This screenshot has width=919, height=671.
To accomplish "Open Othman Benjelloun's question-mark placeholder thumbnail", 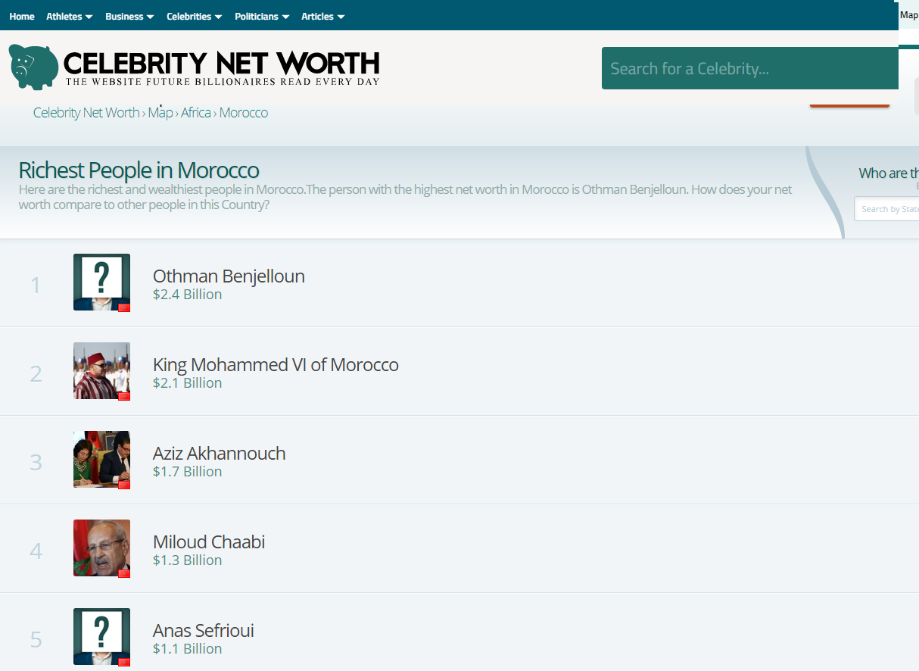I will 101,282.
